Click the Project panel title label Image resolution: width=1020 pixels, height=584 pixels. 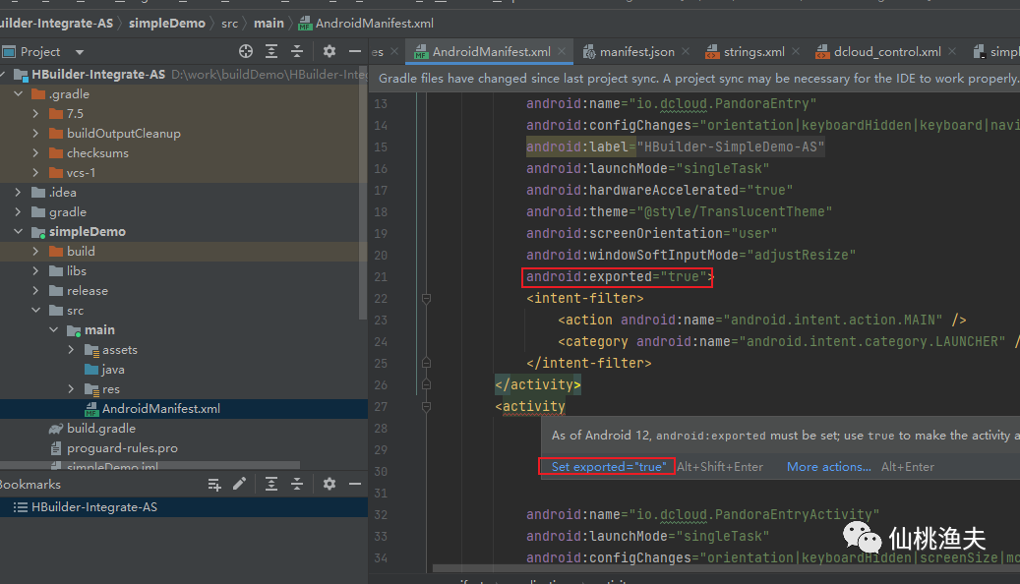click(39, 51)
